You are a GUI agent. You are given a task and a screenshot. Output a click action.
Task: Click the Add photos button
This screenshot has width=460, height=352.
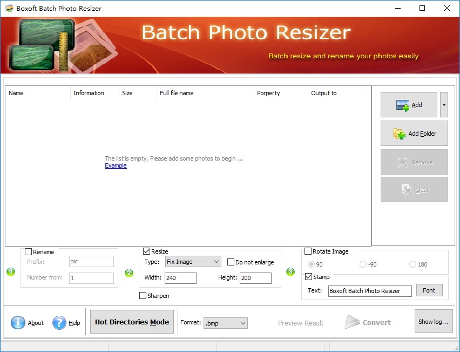[x=409, y=104]
